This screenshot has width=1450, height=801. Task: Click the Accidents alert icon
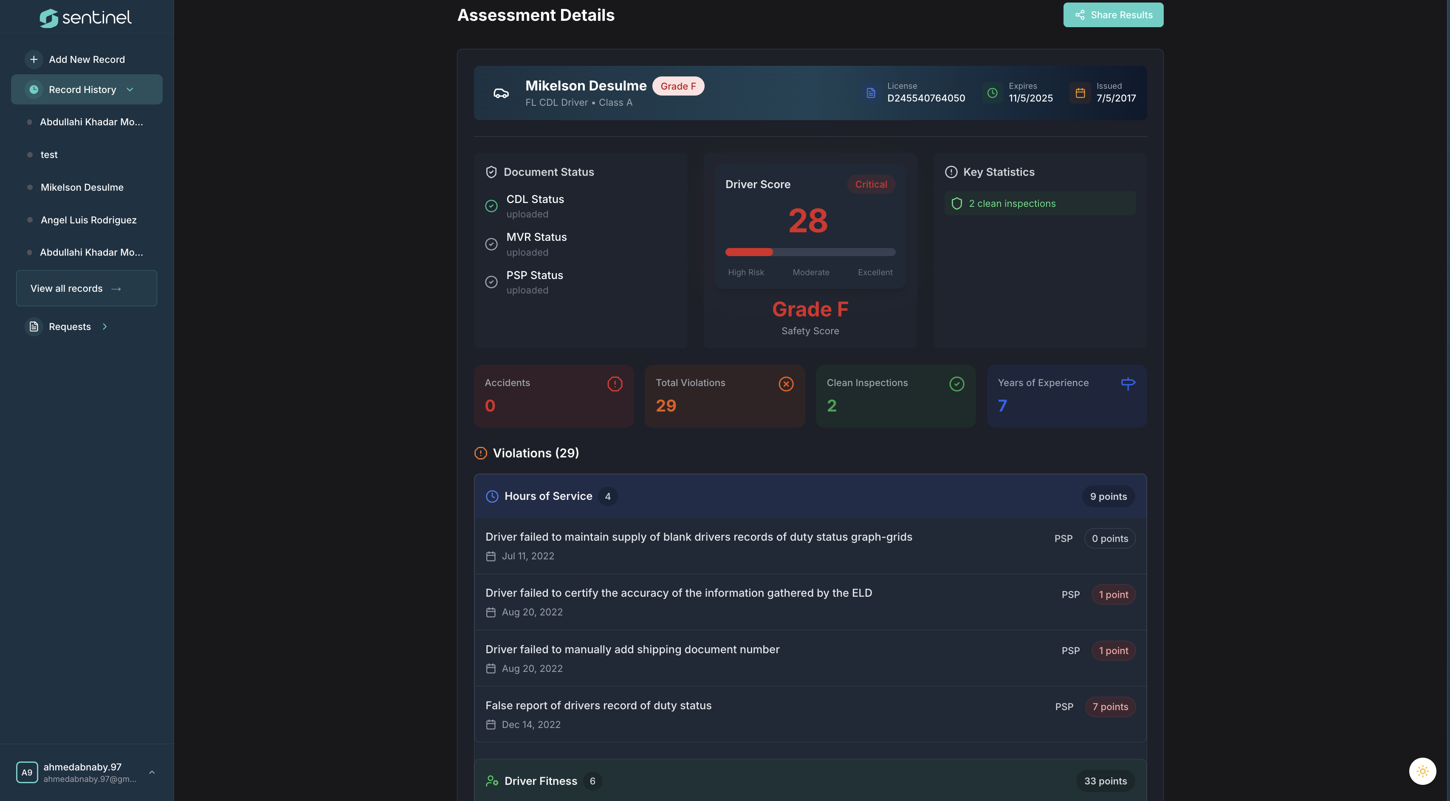click(615, 384)
